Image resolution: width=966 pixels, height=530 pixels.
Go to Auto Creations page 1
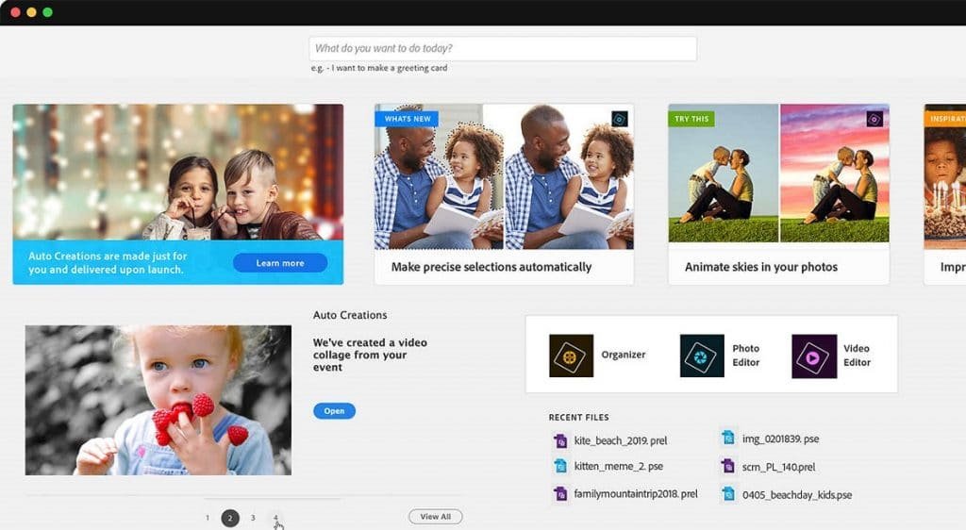(208, 518)
